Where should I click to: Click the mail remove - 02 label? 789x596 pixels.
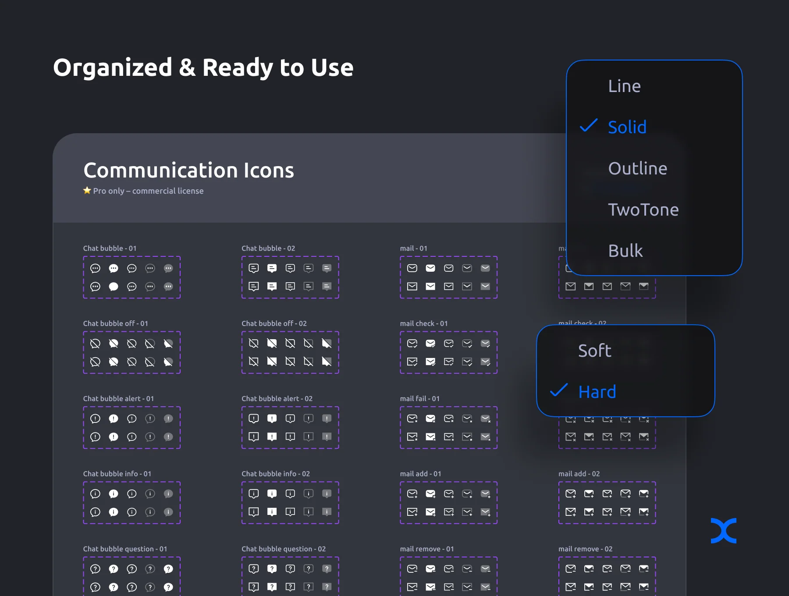coord(585,549)
